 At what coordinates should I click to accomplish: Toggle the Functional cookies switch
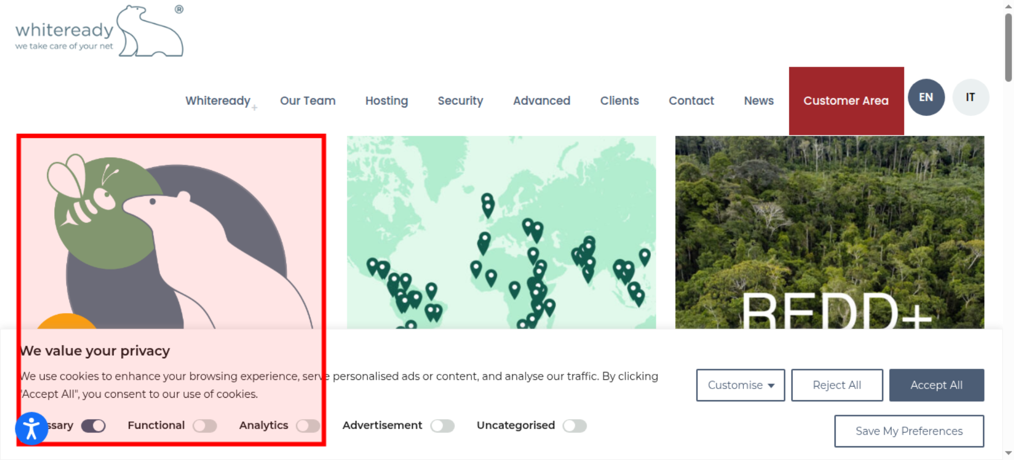[205, 426]
